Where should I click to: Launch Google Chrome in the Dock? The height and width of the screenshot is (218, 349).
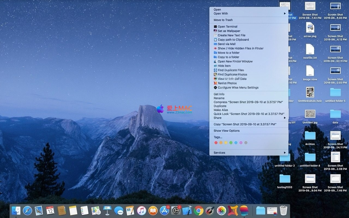pyautogui.click(x=199, y=211)
